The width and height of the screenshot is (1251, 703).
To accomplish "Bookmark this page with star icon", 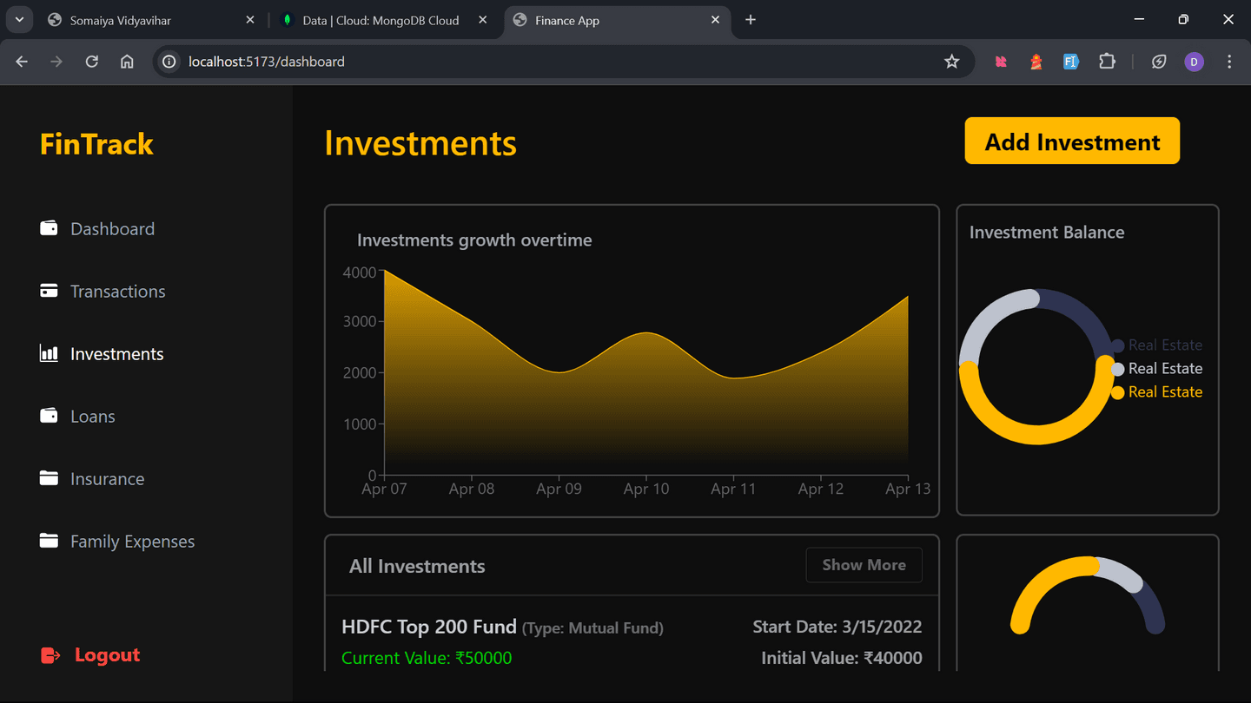I will click(x=952, y=62).
